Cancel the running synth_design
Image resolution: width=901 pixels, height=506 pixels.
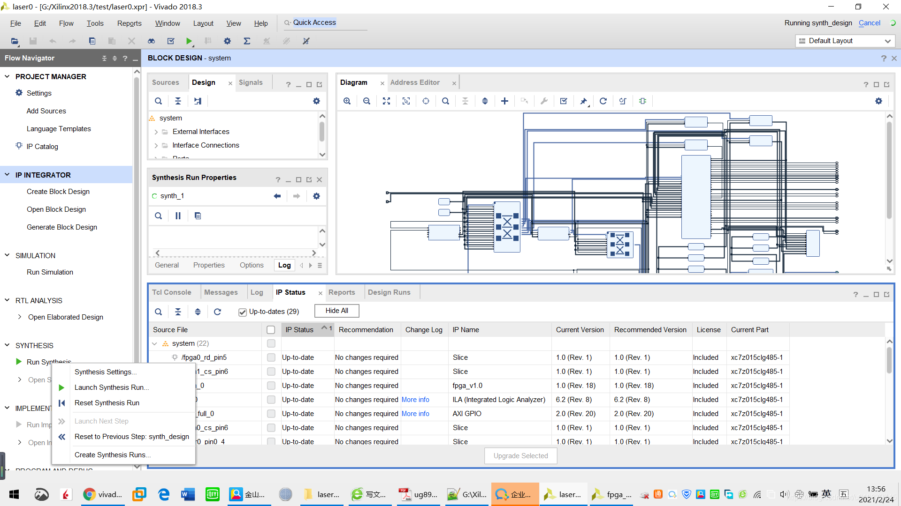[869, 23]
